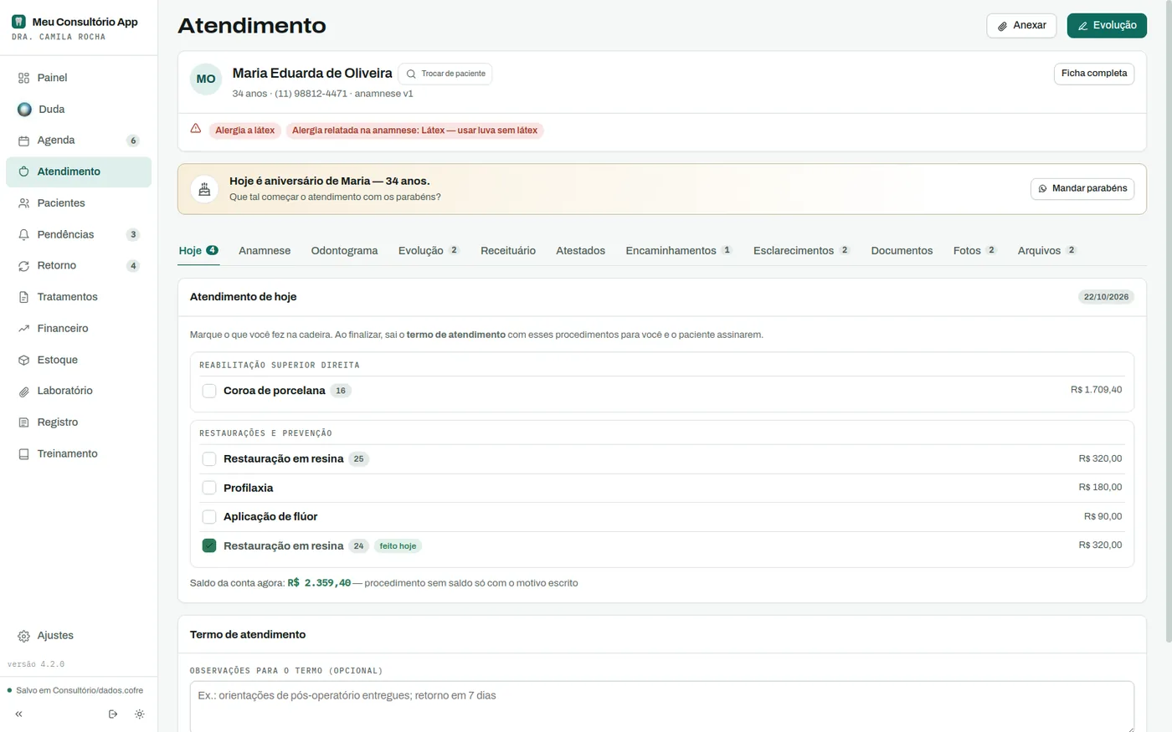Open Treinamento sidebar item

(79, 453)
